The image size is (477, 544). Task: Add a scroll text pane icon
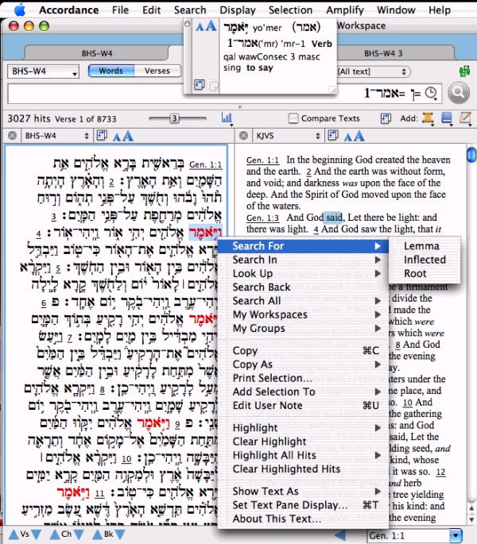428,118
